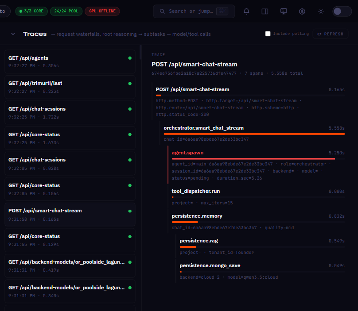Select POST /api/smart-chat-stream trace in list
Screen dimensions: 358x311
(70, 215)
